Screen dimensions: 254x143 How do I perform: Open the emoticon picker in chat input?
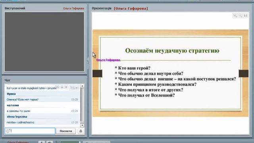(x=8, y=131)
